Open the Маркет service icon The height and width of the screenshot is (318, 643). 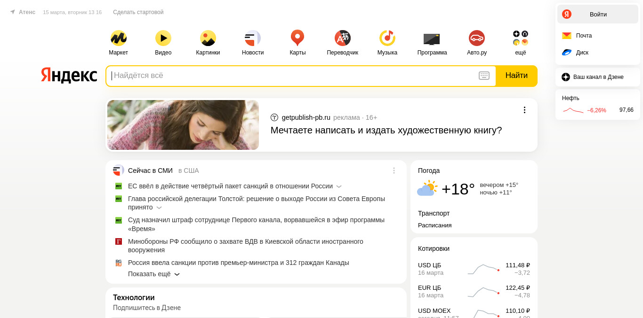pos(118,38)
